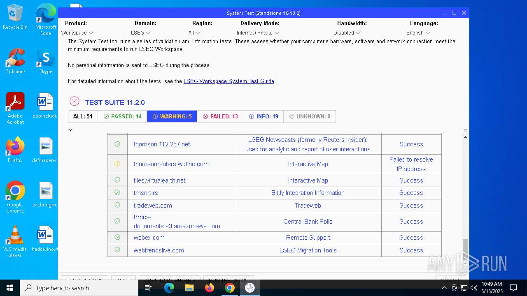The width and height of the screenshot is (527, 296).
Task: Open the Language dropdown showing English
Action: (418, 33)
